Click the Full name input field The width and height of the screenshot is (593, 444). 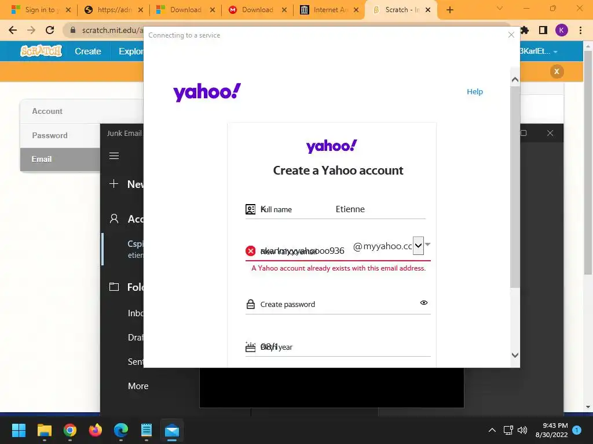coord(290,209)
